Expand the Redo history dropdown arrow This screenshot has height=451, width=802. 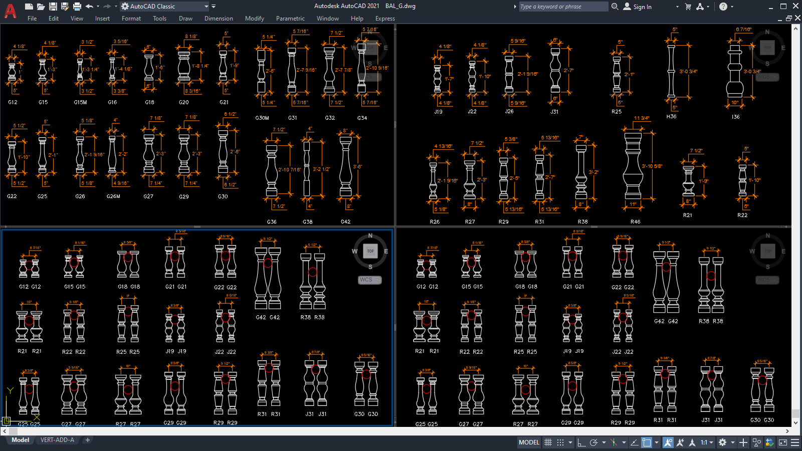coord(115,7)
